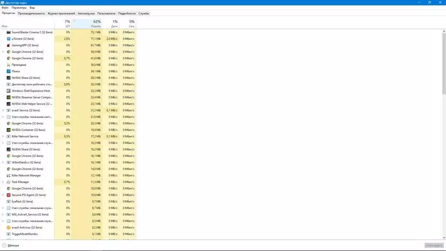This screenshot has width=446, height=251.
Task: Sort by the Память column header
Action: click(87, 24)
